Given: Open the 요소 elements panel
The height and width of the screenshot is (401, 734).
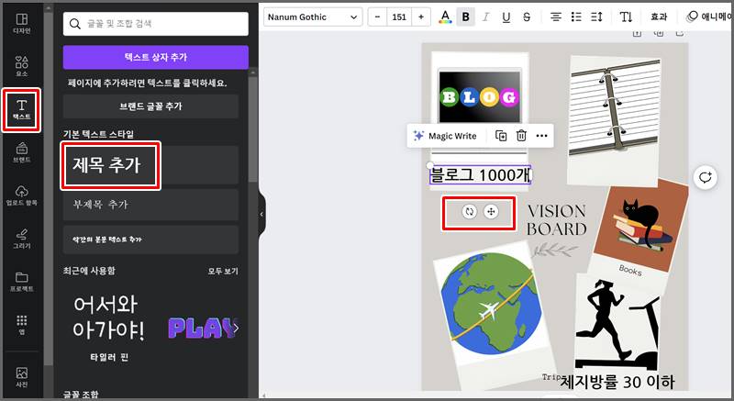Looking at the screenshot, I should coord(21,66).
